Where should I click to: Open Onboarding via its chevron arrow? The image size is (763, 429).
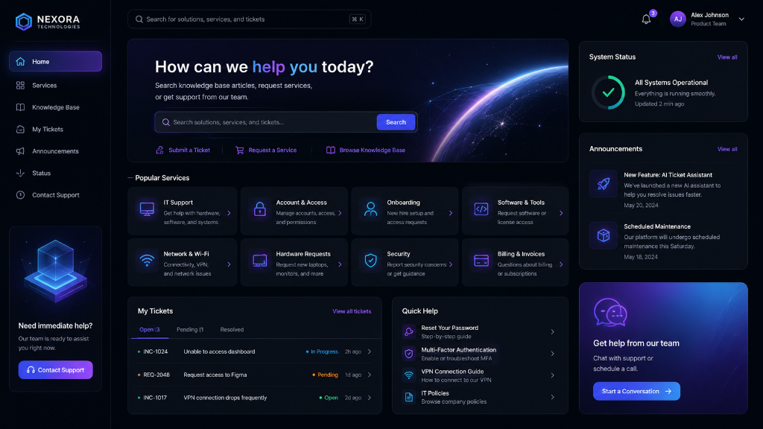pyautogui.click(x=451, y=213)
